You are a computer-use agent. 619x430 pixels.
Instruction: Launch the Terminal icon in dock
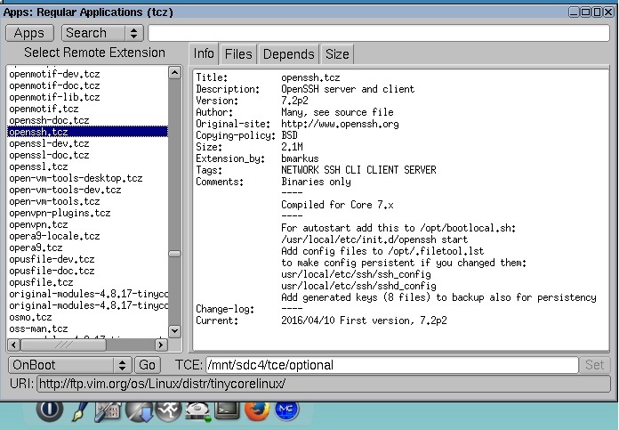(x=227, y=410)
